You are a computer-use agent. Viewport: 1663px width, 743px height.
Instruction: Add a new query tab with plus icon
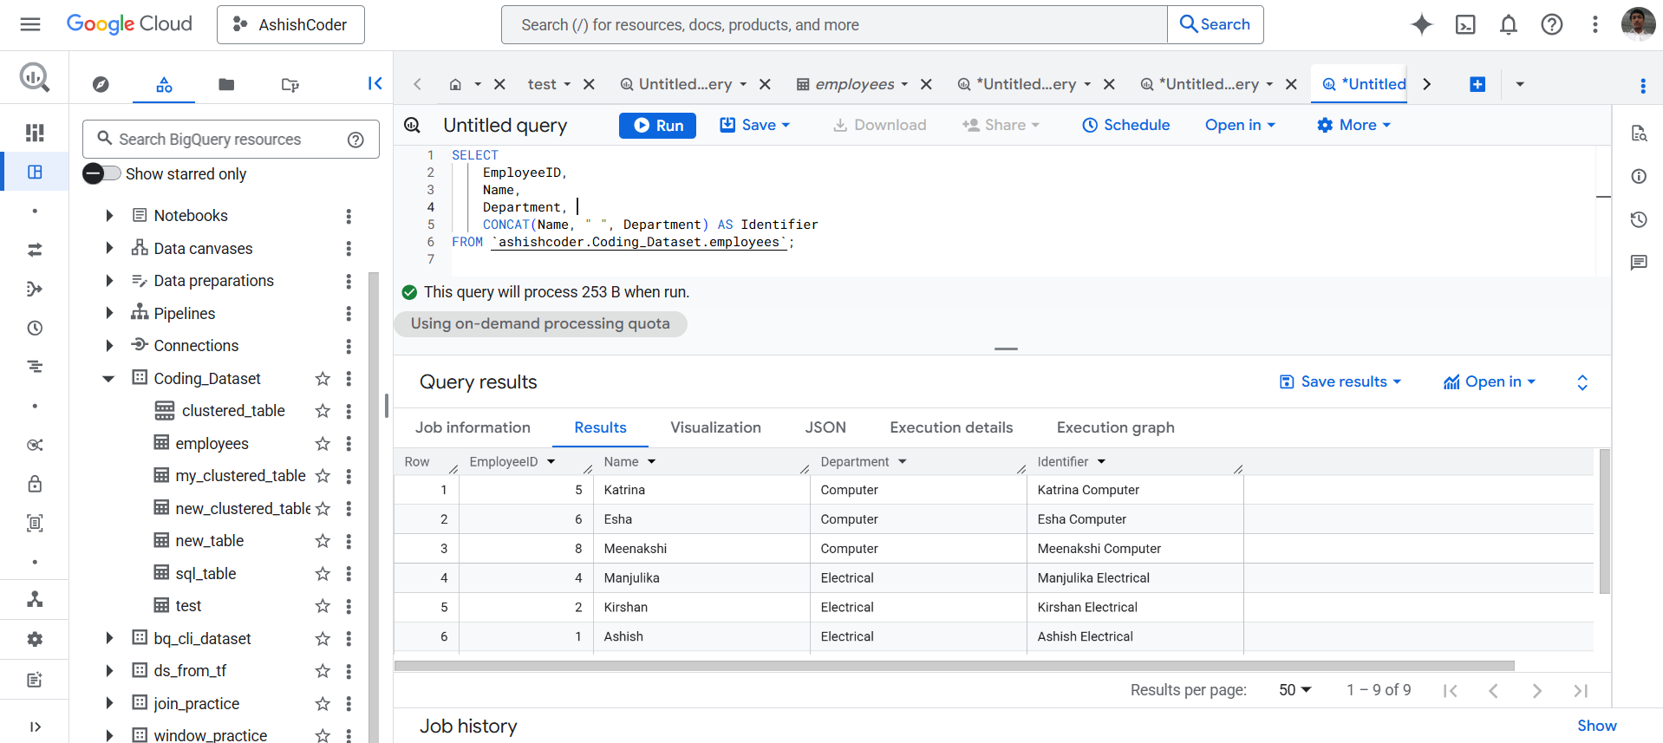(1477, 84)
